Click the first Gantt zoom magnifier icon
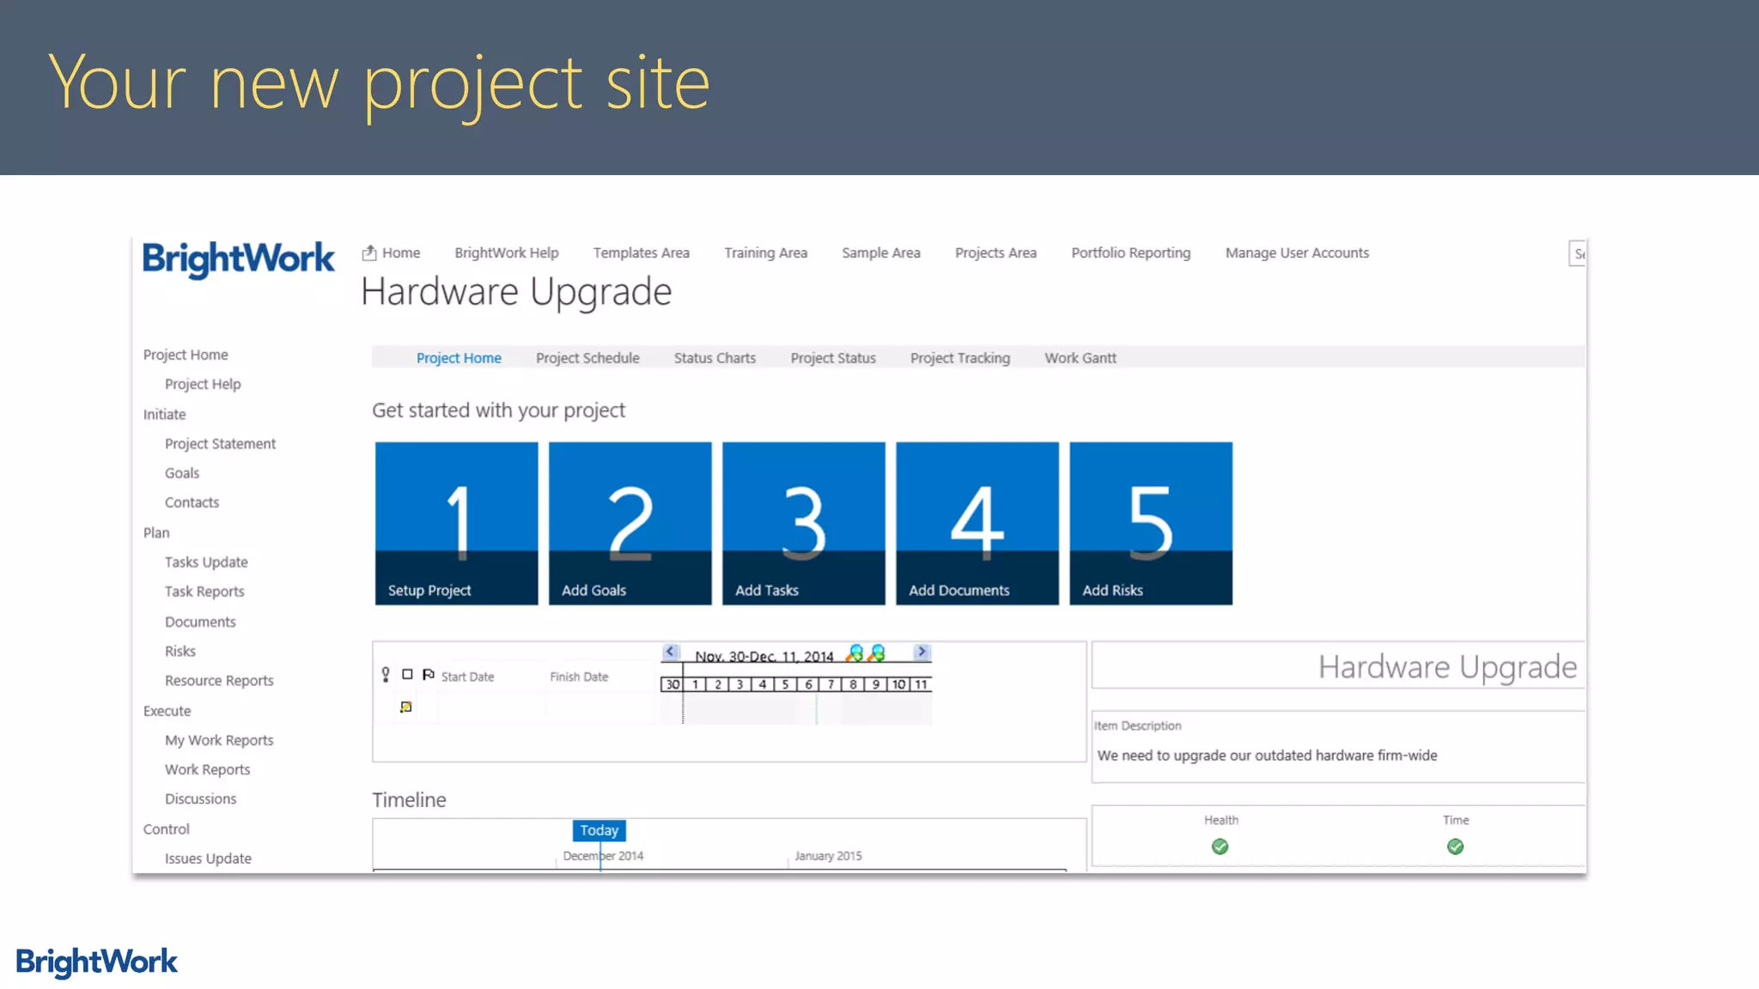 pos(855,653)
